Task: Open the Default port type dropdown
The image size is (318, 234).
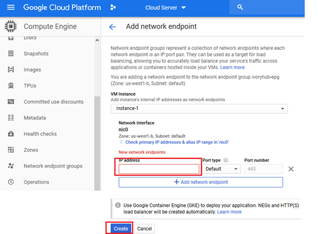Action: coord(222,169)
